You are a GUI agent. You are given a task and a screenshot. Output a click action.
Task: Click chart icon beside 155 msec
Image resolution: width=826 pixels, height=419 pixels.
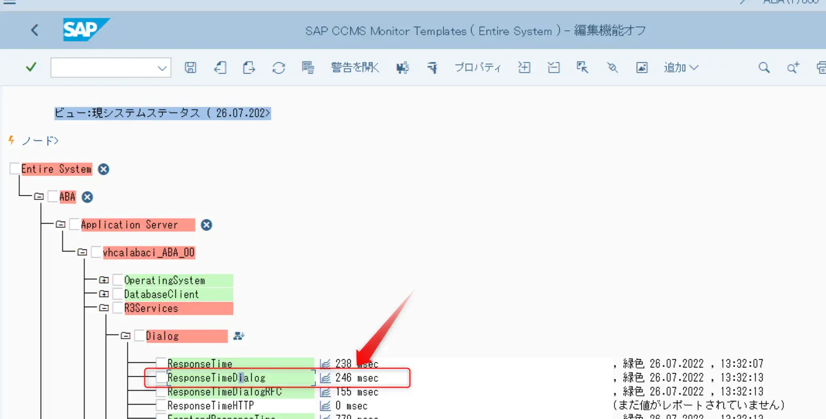(325, 392)
